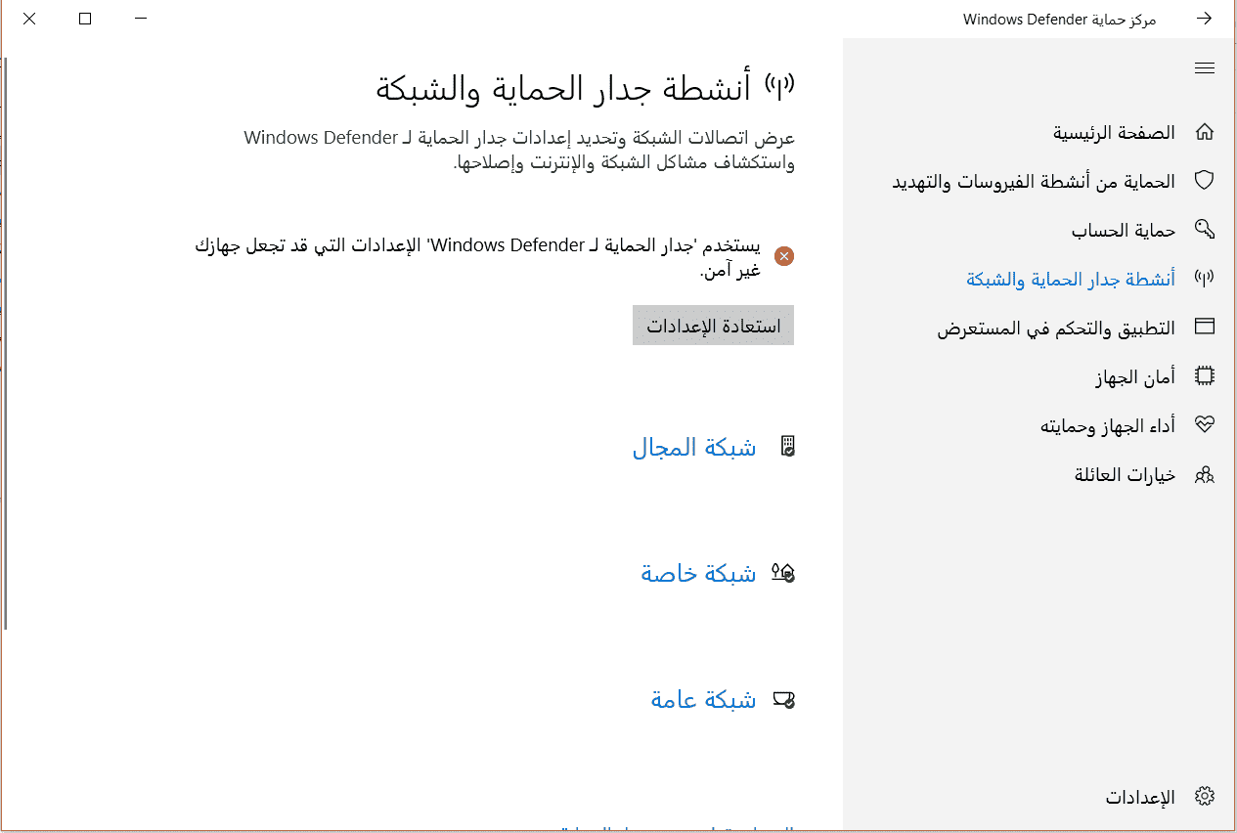Click the private network house icon

coord(783,573)
